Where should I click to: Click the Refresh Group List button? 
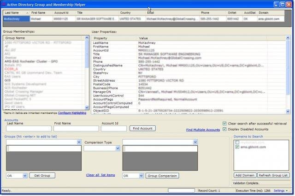click(x=274, y=175)
